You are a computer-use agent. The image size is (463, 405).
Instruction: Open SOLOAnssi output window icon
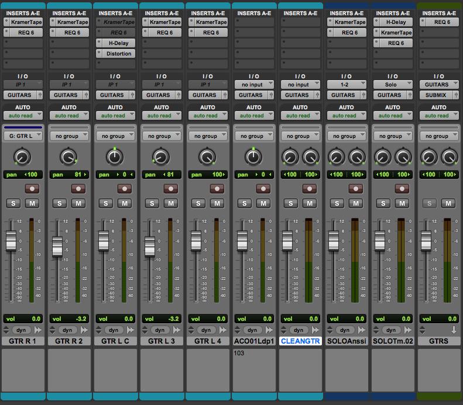pyautogui.click(x=363, y=95)
